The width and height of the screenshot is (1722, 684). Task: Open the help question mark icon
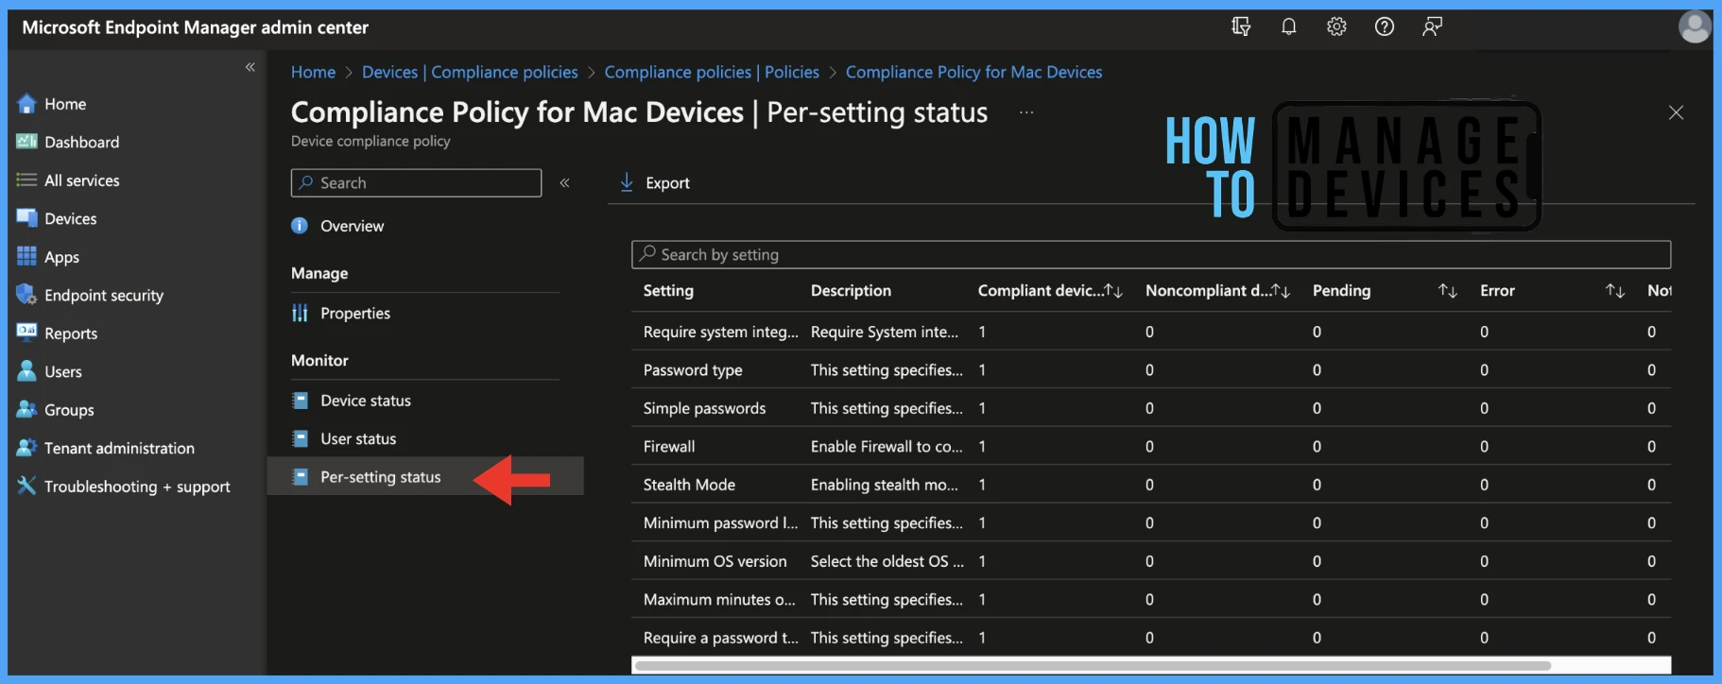point(1385,26)
